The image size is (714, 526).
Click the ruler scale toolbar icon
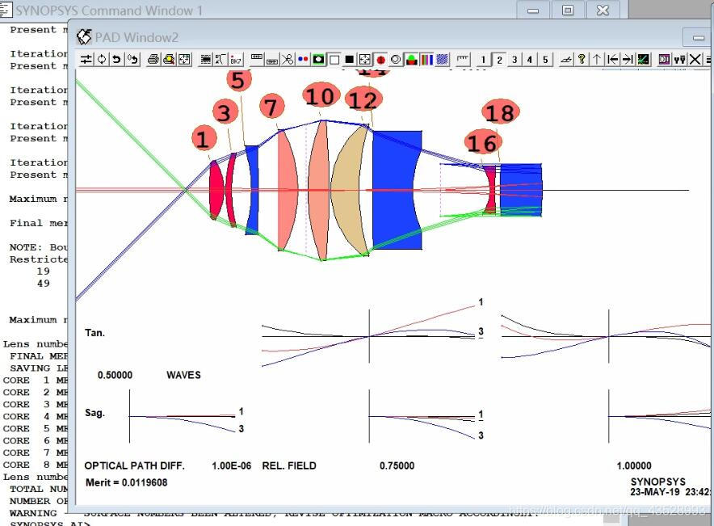[463, 59]
